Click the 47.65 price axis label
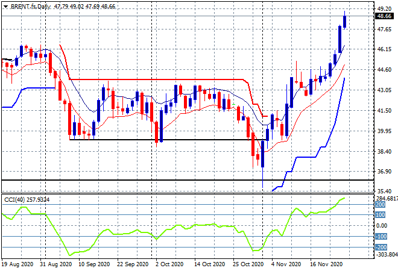The width and height of the screenshot is (398, 271). point(384,30)
